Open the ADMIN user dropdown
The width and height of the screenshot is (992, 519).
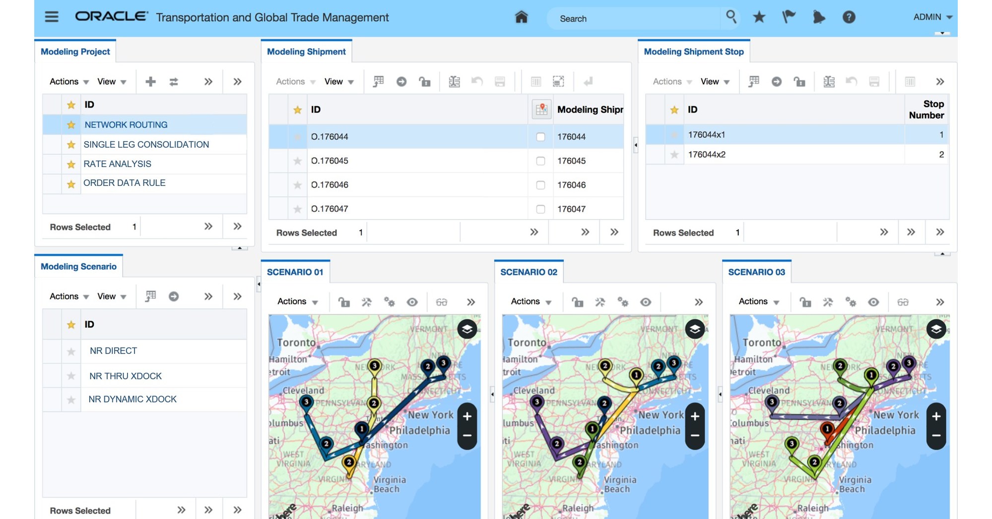pos(932,17)
